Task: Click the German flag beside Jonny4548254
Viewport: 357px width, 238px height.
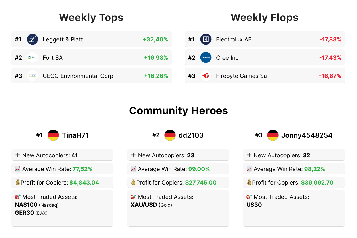Action: pos(273,135)
